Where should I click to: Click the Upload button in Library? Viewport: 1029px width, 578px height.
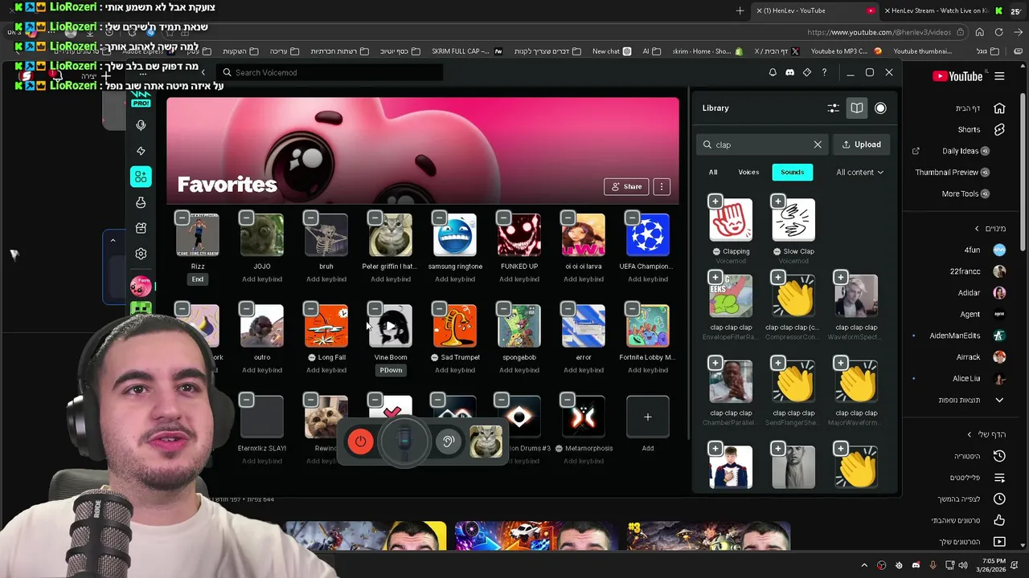coord(862,144)
